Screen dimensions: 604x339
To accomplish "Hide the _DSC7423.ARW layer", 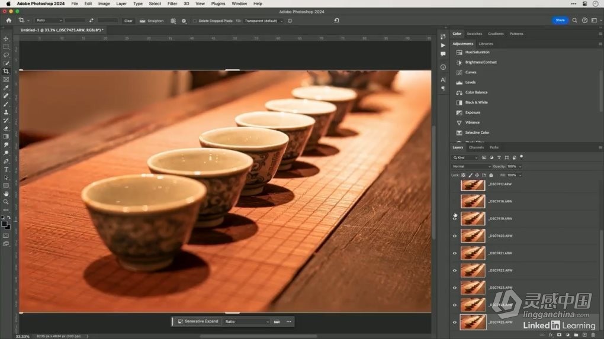I will 455,288.
